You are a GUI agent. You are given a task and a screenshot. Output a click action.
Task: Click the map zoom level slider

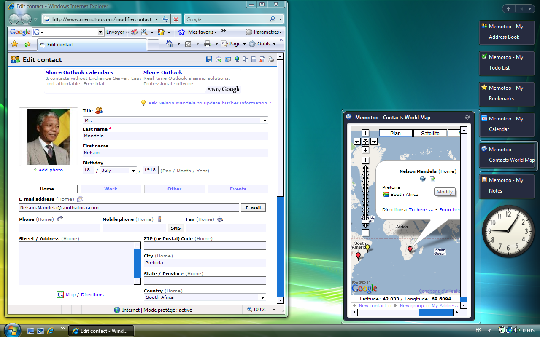click(365, 222)
